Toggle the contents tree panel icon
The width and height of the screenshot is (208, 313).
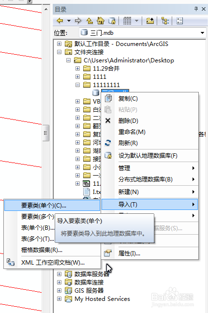point(165,21)
